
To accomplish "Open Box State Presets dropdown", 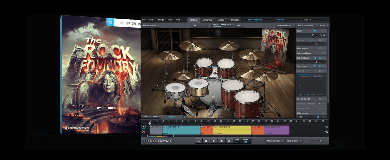I will 308,25.
